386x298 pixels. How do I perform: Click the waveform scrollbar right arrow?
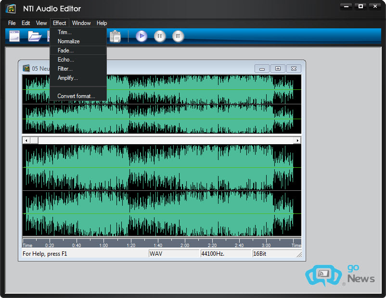click(x=297, y=140)
